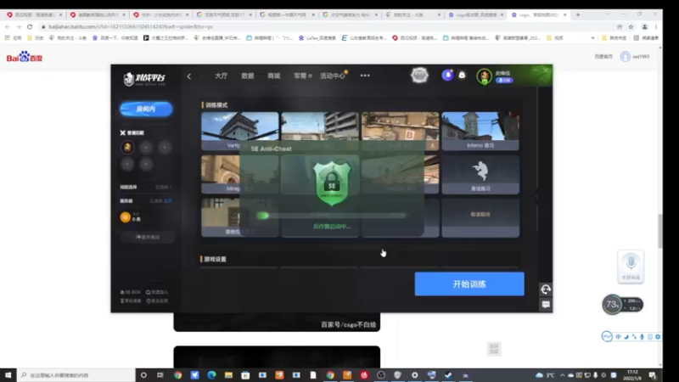
Task: Click the Baidu logo
Action: tap(25, 57)
